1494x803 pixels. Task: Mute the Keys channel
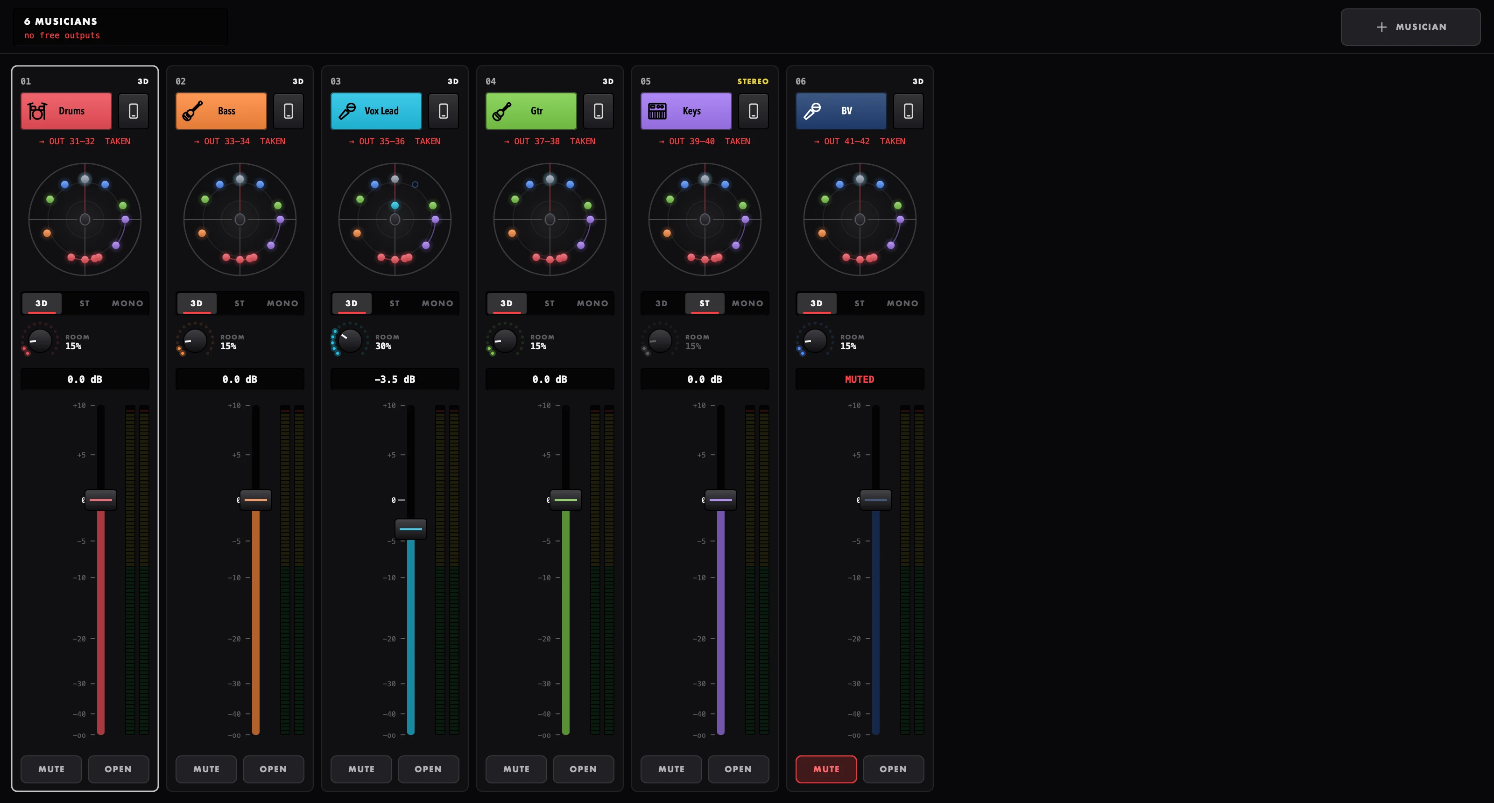pos(671,769)
